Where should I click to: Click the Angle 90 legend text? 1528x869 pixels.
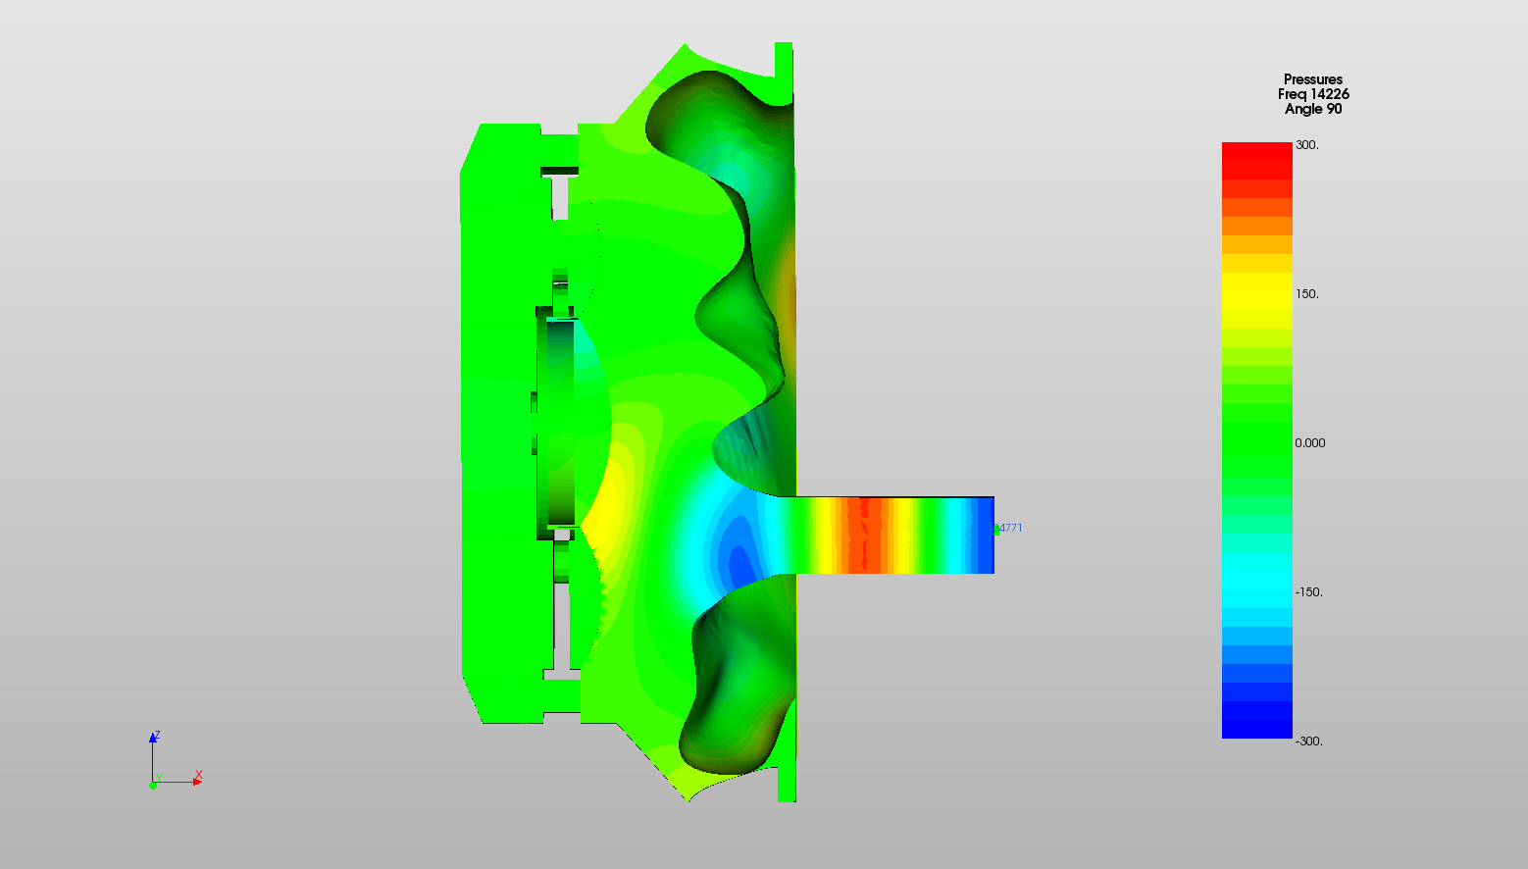click(x=1312, y=109)
